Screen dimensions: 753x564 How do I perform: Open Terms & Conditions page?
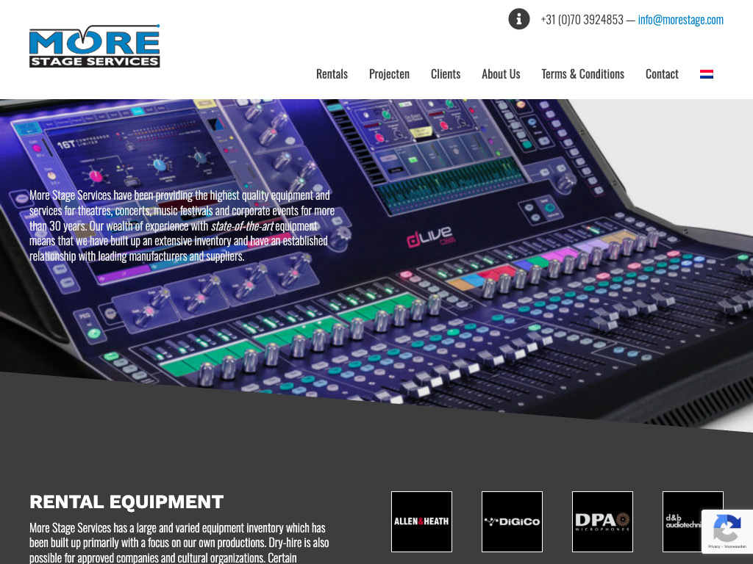tap(582, 74)
